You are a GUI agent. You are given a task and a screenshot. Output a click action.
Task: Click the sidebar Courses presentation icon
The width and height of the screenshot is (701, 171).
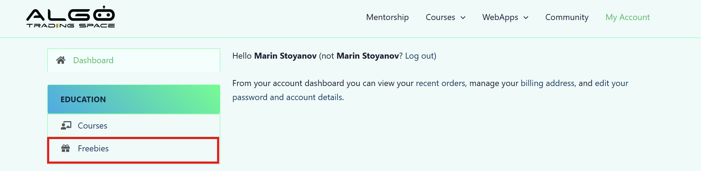(x=66, y=125)
